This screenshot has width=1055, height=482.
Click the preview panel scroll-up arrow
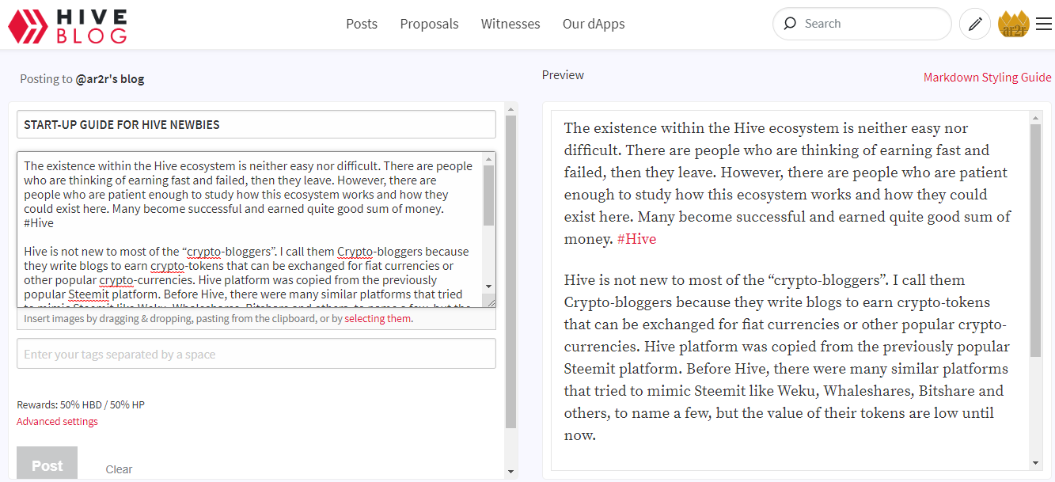click(x=1036, y=118)
